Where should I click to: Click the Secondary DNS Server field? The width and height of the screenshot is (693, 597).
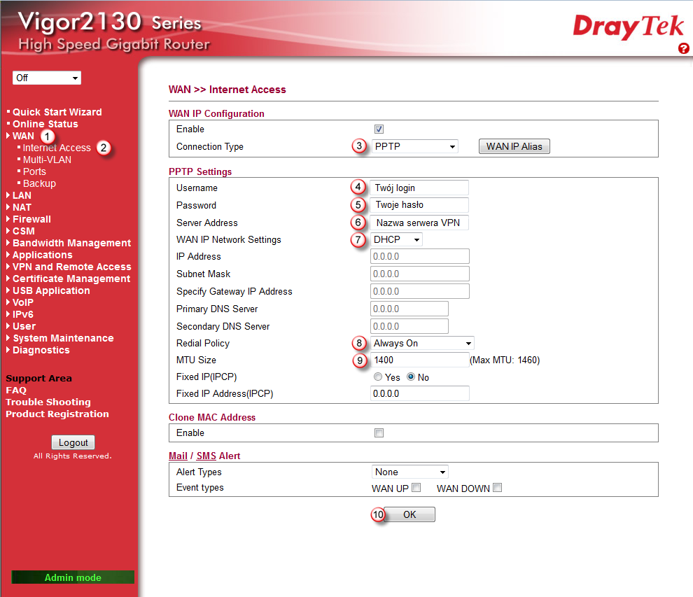tap(409, 327)
